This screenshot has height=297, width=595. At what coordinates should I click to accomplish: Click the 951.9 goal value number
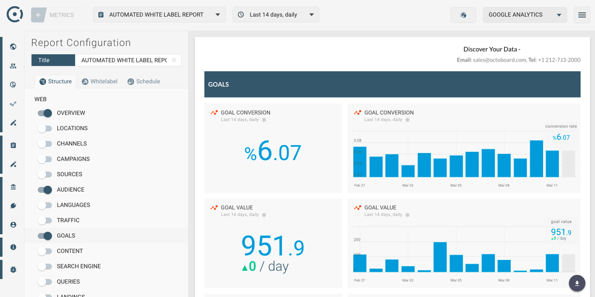pyautogui.click(x=273, y=246)
